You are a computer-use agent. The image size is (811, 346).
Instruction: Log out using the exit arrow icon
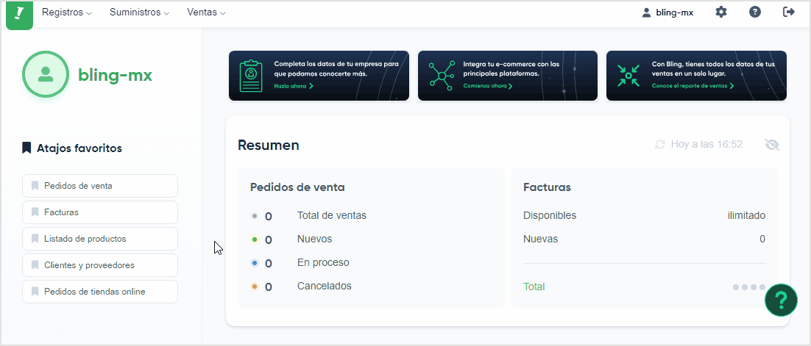[x=789, y=12]
